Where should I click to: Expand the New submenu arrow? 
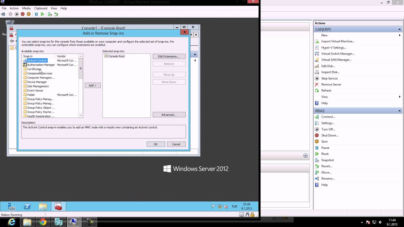400,35
